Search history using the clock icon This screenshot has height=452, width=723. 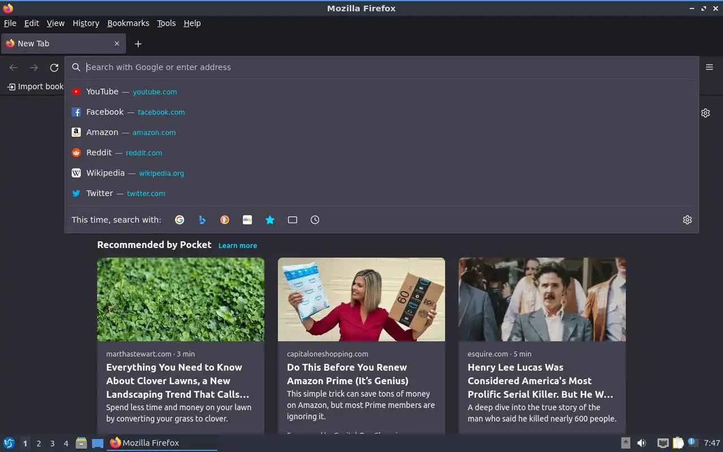coord(315,220)
